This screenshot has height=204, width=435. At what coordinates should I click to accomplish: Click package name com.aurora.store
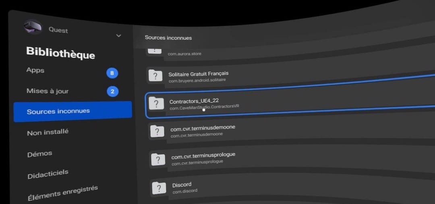tap(184, 54)
